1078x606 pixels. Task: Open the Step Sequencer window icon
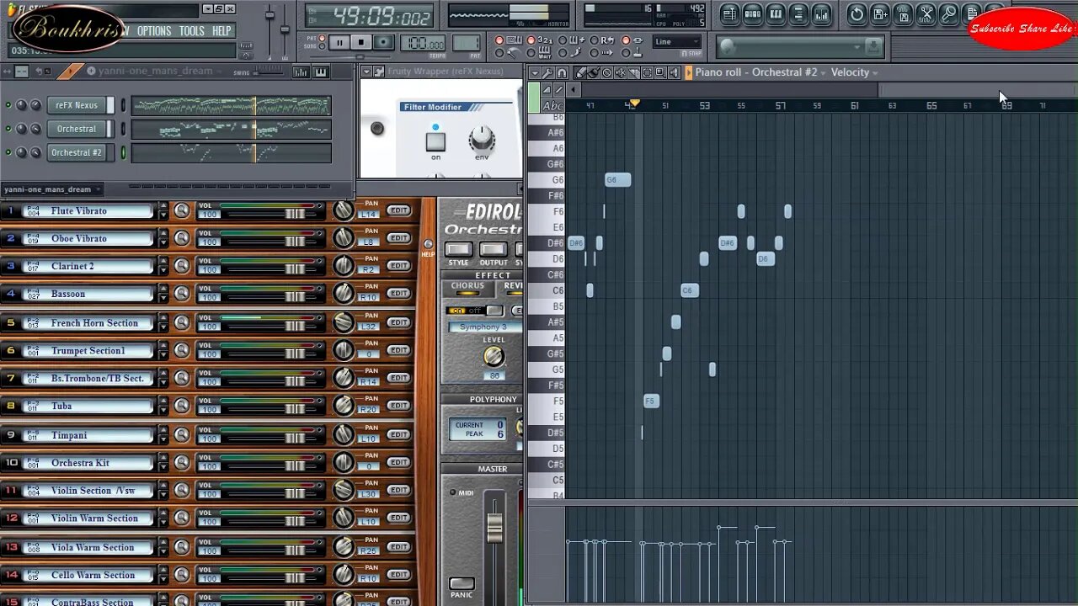[753, 14]
